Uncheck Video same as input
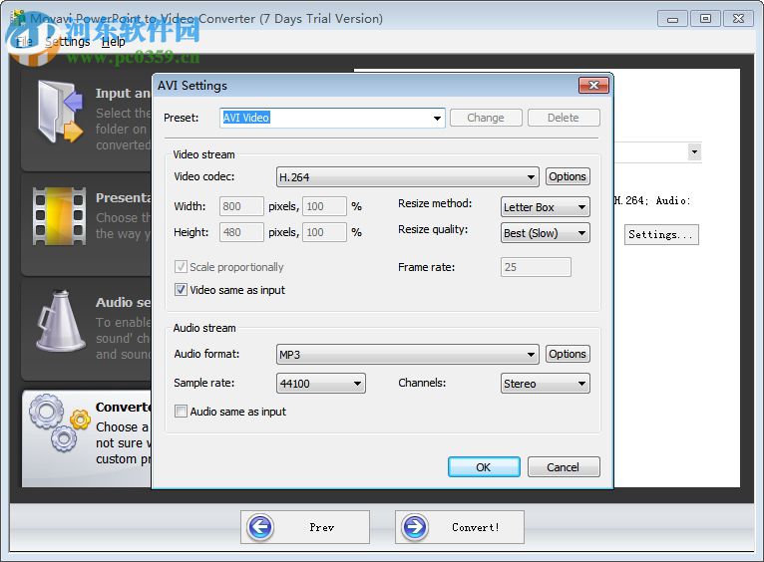764x562 pixels. pos(181,290)
